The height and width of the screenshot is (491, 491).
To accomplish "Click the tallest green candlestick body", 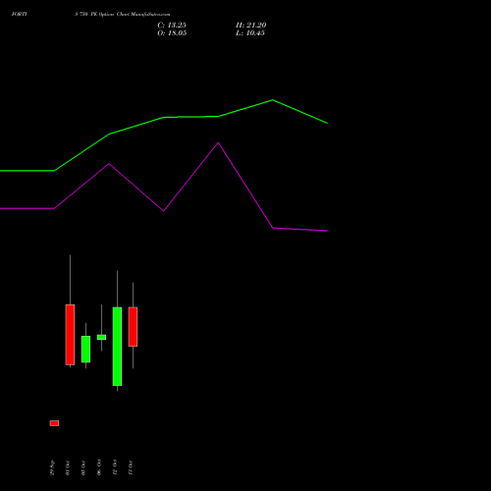I will point(117,347).
